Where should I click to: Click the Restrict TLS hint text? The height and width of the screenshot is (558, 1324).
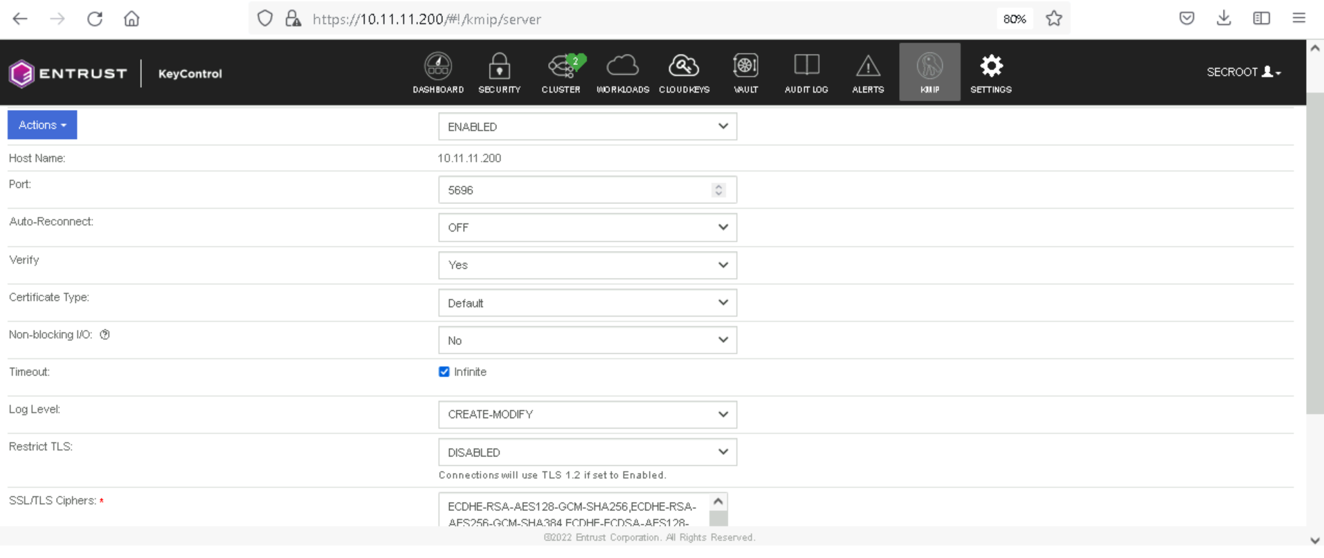pyautogui.click(x=552, y=475)
